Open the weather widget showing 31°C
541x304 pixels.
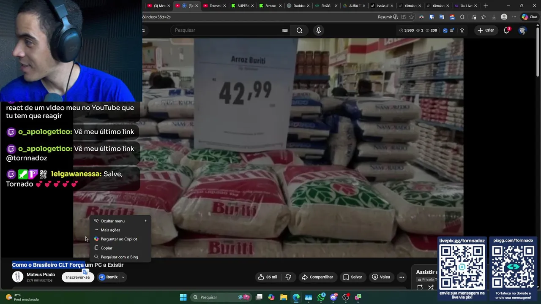[22, 297]
